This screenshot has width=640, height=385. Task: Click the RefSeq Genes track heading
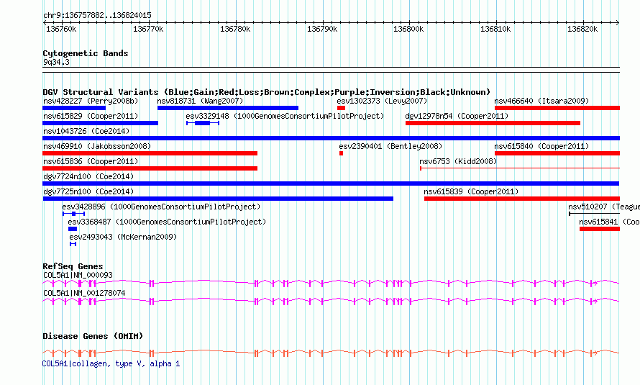[x=73, y=266]
